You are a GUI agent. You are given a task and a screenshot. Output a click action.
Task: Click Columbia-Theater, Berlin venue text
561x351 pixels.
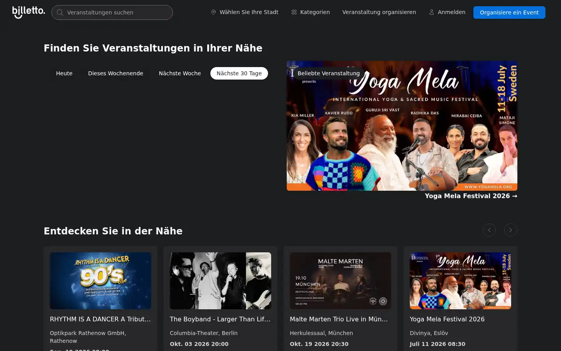click(204, 333)
